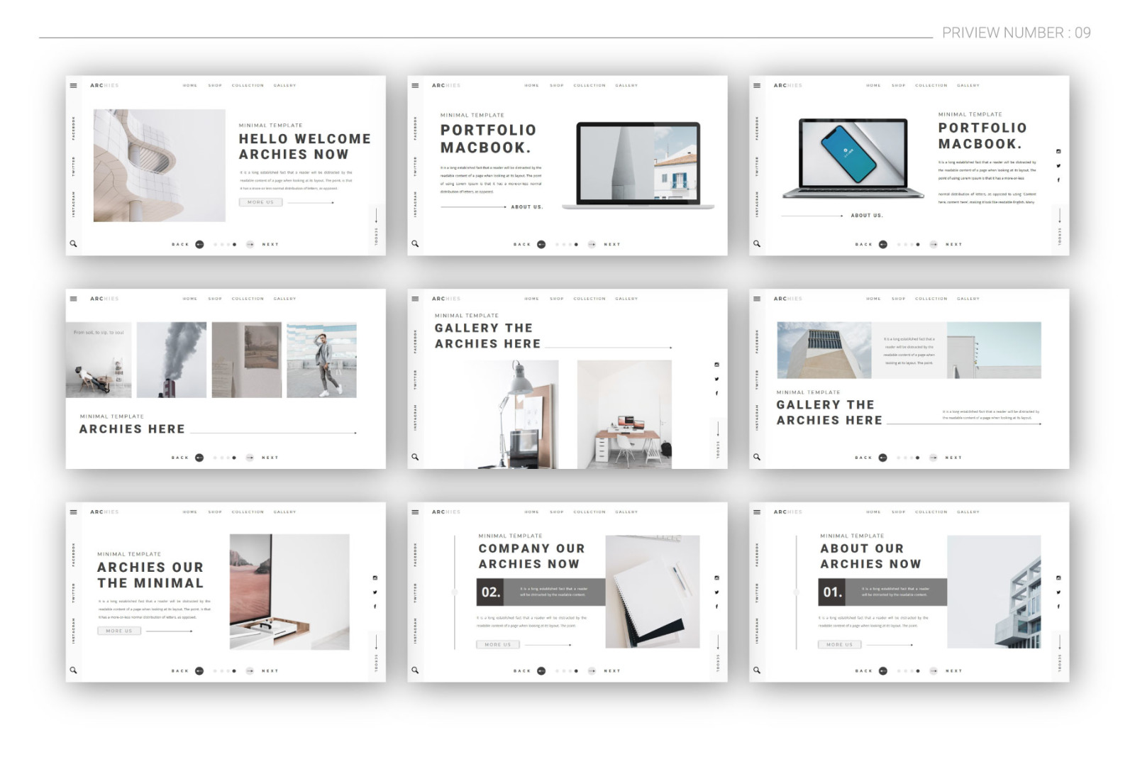Viewport: 1135px width, 757px height.
Task: Click vertical timeline handle on Company Our Archies slide
Action: pyautogui.click(x=455, y=592)
